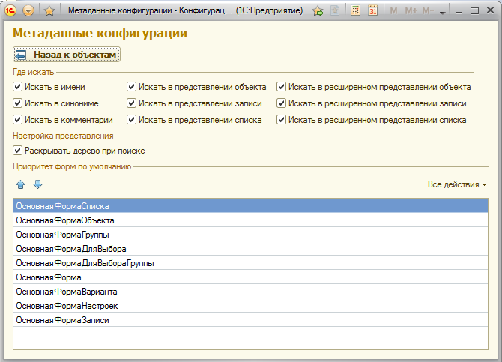Disable 'Раскрывать дерево при поиске' option
502x362 pixels.
(18, 151)
